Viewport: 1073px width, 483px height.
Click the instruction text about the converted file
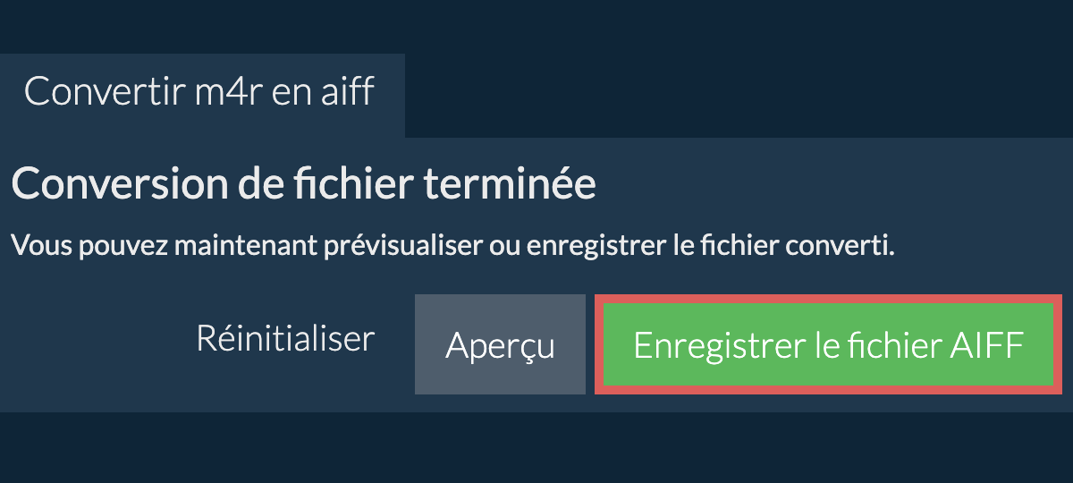click(452, 246)
